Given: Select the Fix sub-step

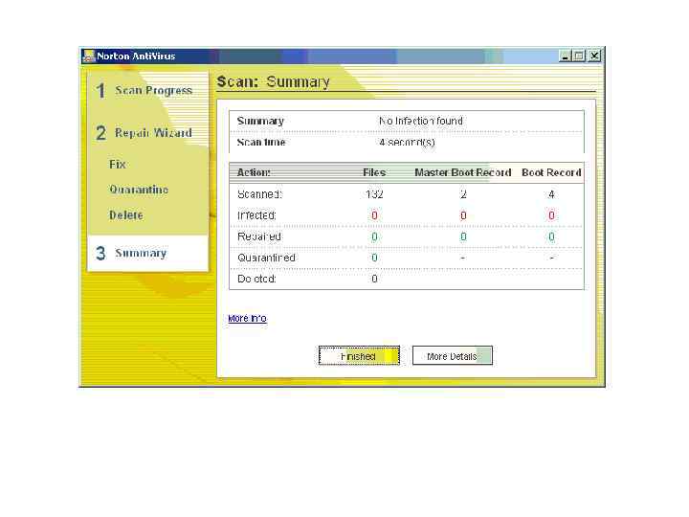Looking at the screenshot, I should pos(118,165).
